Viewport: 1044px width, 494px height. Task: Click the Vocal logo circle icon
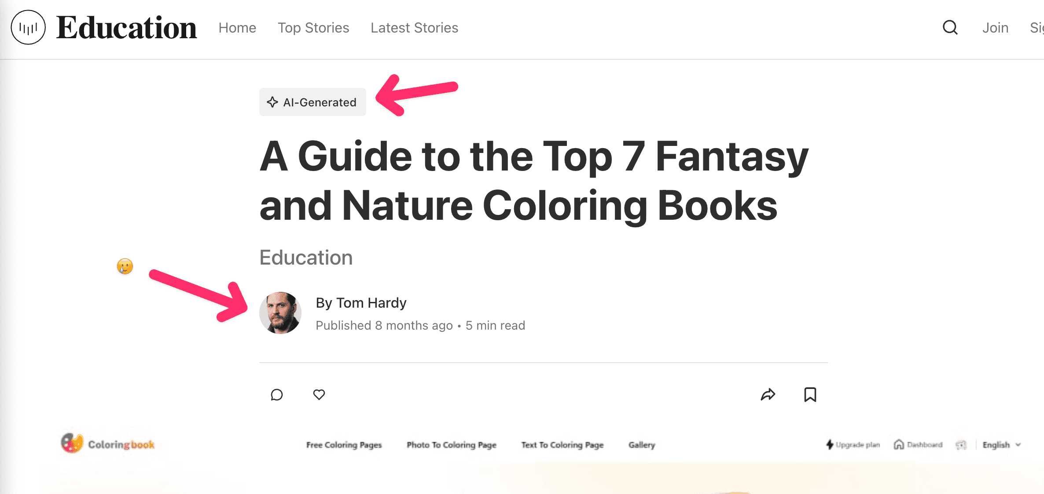tap(28, 28)
